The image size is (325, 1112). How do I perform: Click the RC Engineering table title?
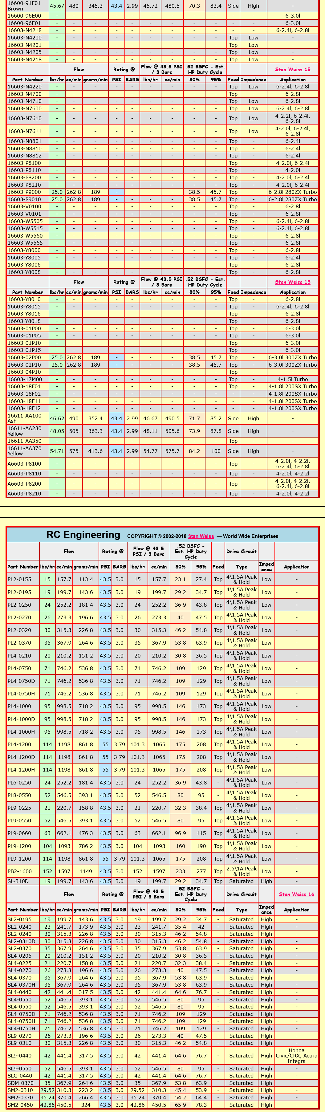point(83,535)
